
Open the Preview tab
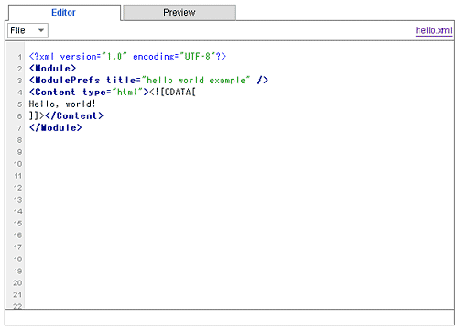tap(180, 13)
